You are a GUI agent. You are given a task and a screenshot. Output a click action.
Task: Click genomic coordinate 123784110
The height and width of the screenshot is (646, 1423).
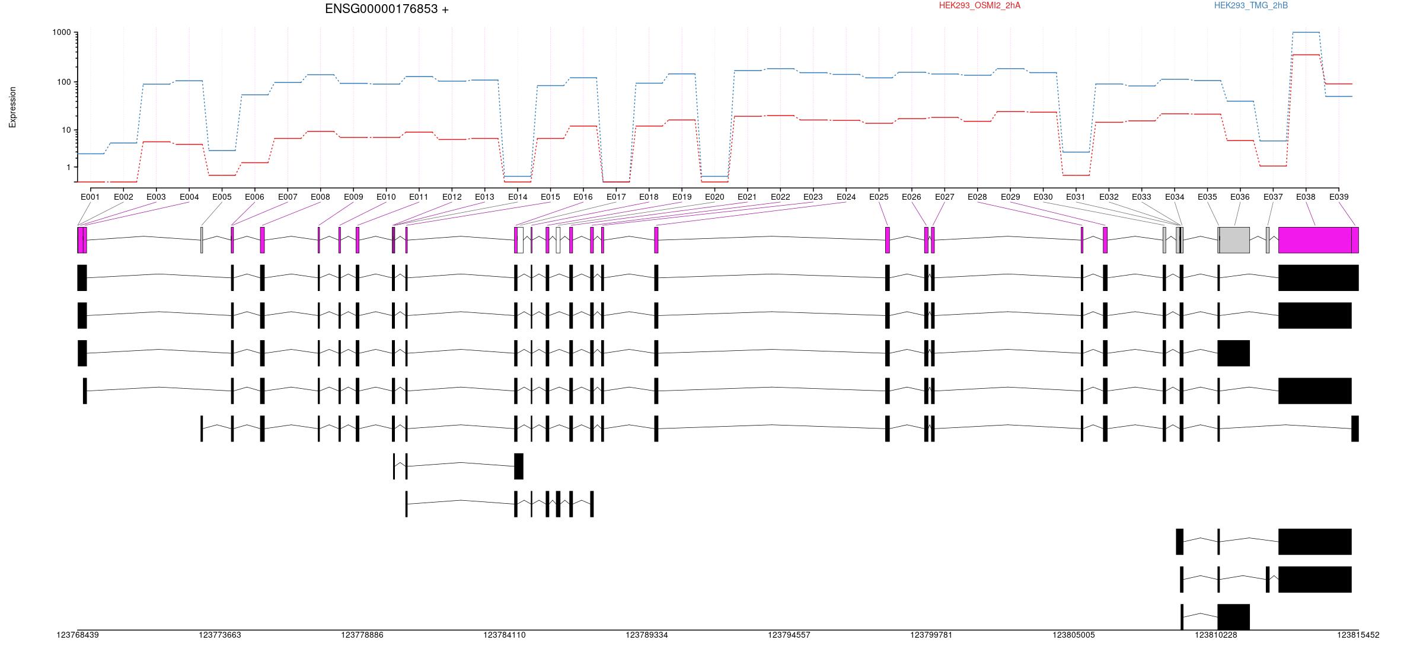point(505,635)
